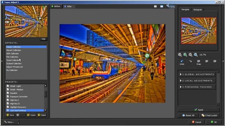Click the document icon beside Equalize
The height and width of the screenshot is (126, 225).
(8, 93)
